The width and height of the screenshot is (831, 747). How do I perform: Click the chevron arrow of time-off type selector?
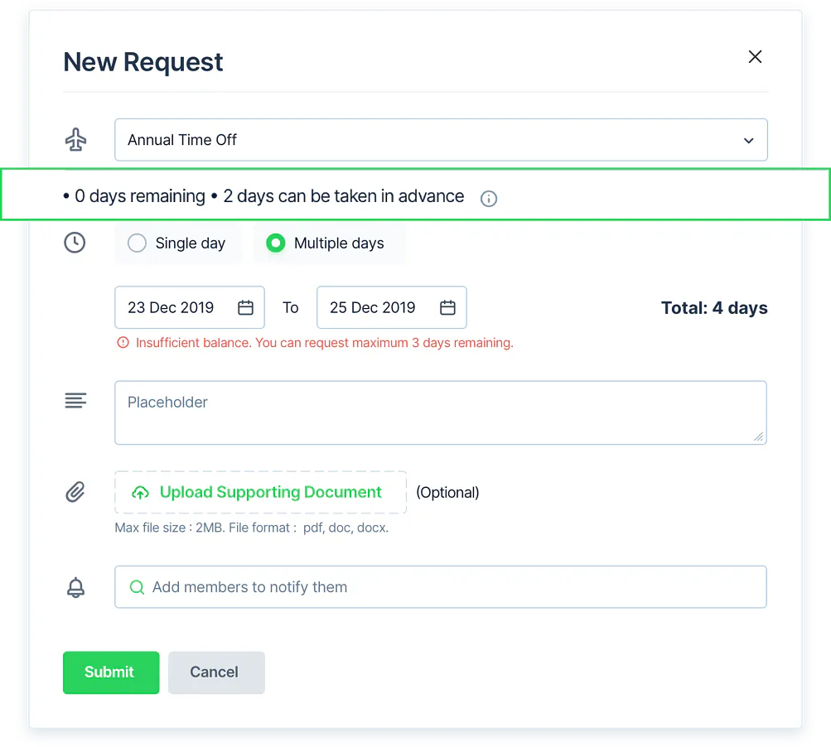pyautogui.click(x=748, y=141)
